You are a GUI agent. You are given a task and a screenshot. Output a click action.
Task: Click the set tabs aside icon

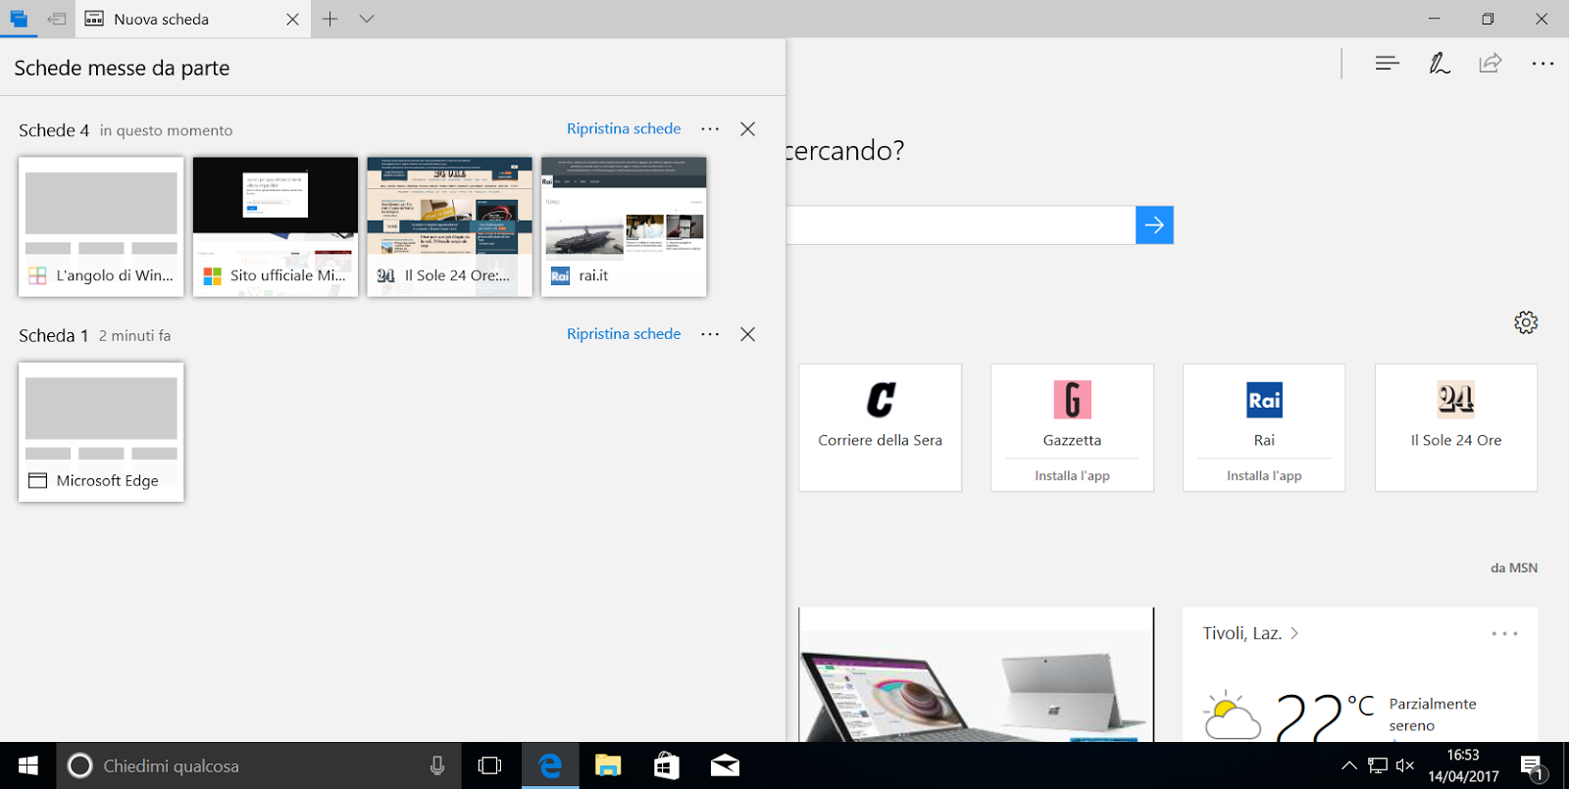coord(57,19)
